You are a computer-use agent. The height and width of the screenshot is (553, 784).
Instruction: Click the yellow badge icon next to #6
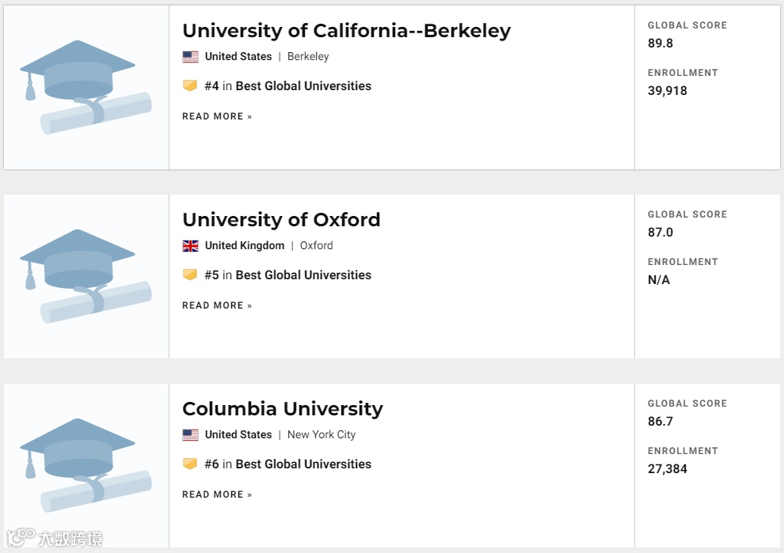(190, 464)
